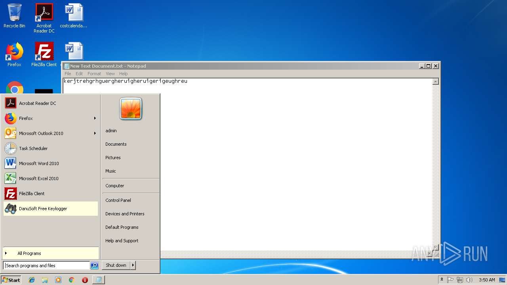This screenshot has width=507, height=285.
Task: Open Action Center flag icon
Action: click(450, 280)
